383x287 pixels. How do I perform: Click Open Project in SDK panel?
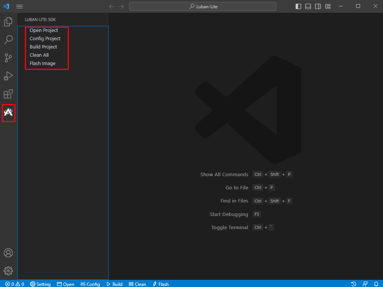(44, 30)
